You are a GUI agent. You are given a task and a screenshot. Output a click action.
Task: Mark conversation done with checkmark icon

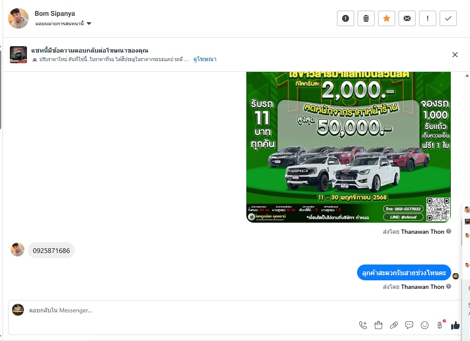[x=448, y=18]
